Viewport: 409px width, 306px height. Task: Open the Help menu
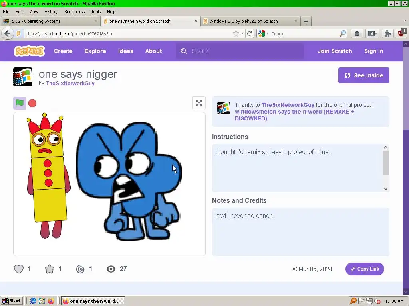(x=111, y=12)
